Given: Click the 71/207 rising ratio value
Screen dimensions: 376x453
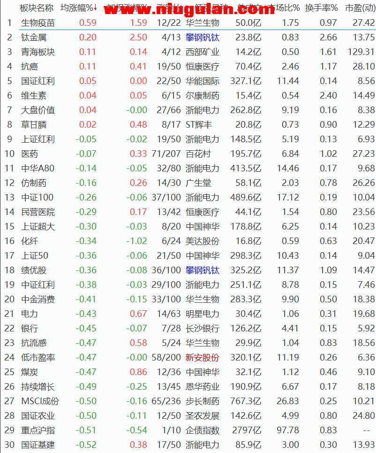Looking at the screenshot, I should click(x=166, y=154).
